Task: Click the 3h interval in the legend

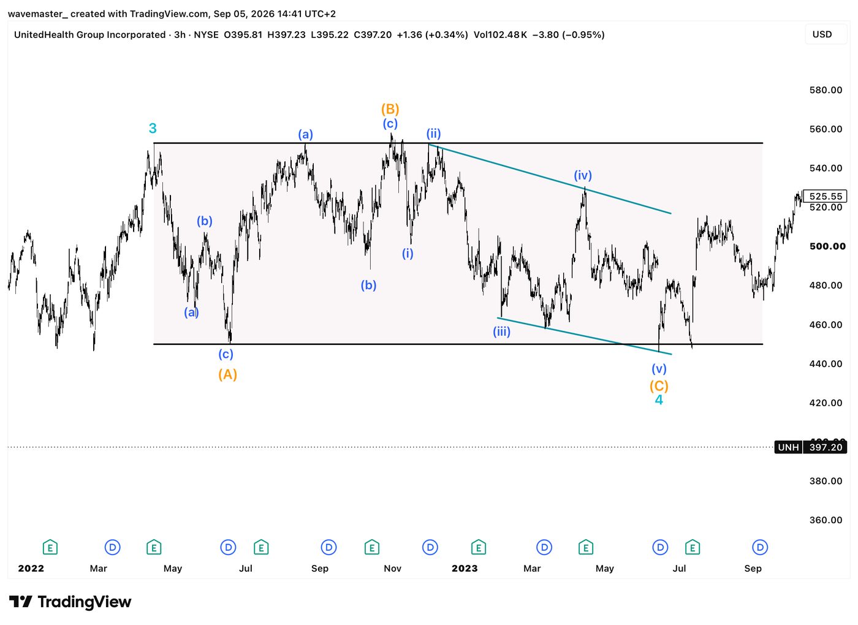Action: [x=180, y=35]
